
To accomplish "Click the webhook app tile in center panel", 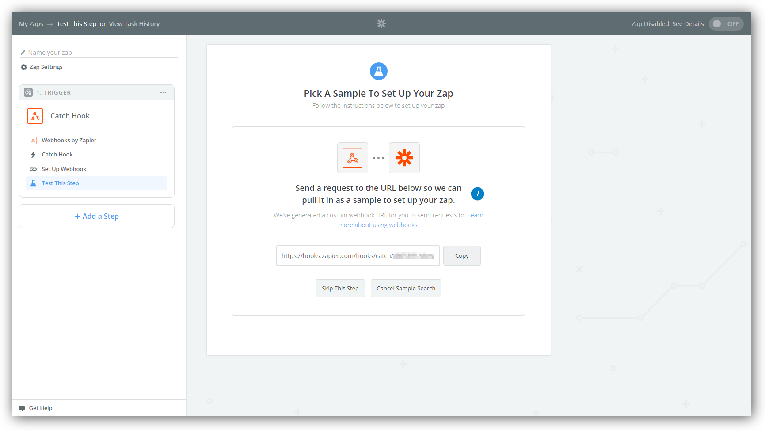I will tap(353, 158).
